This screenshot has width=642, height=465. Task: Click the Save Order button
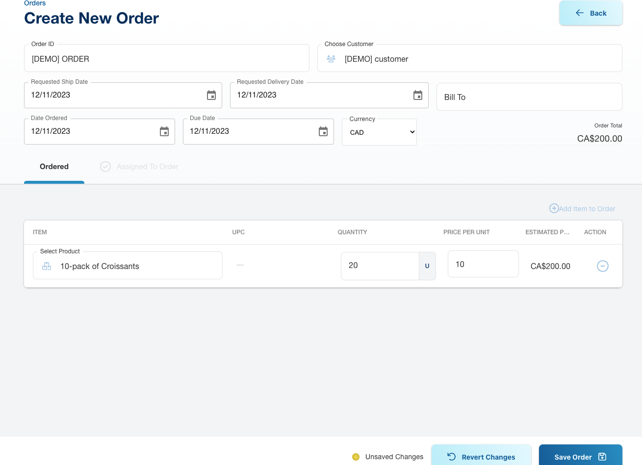580,457
